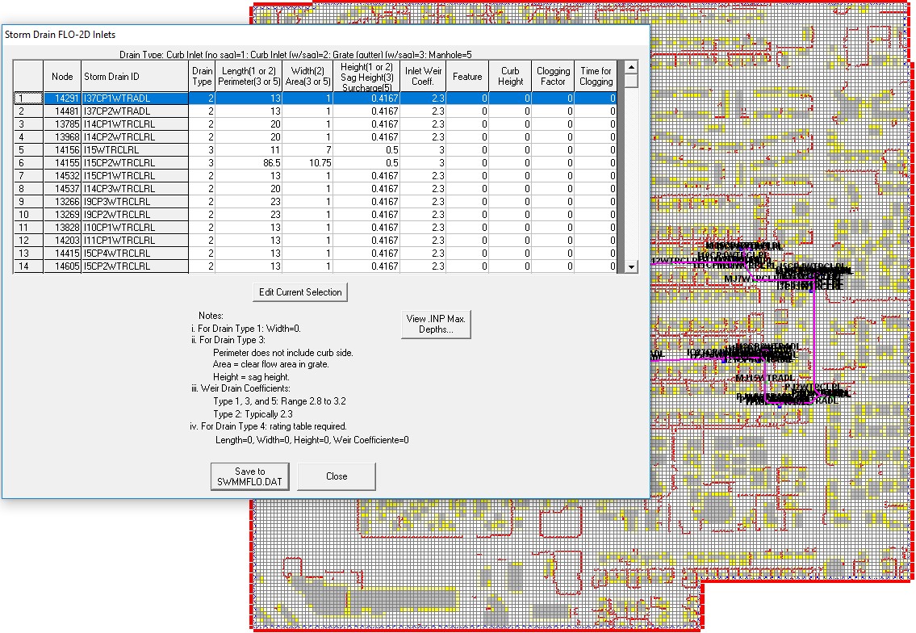The image size is (916, 633).
Task: Save inlet data to SWMMFLO.DAT
Action: (x=250, y=476)
